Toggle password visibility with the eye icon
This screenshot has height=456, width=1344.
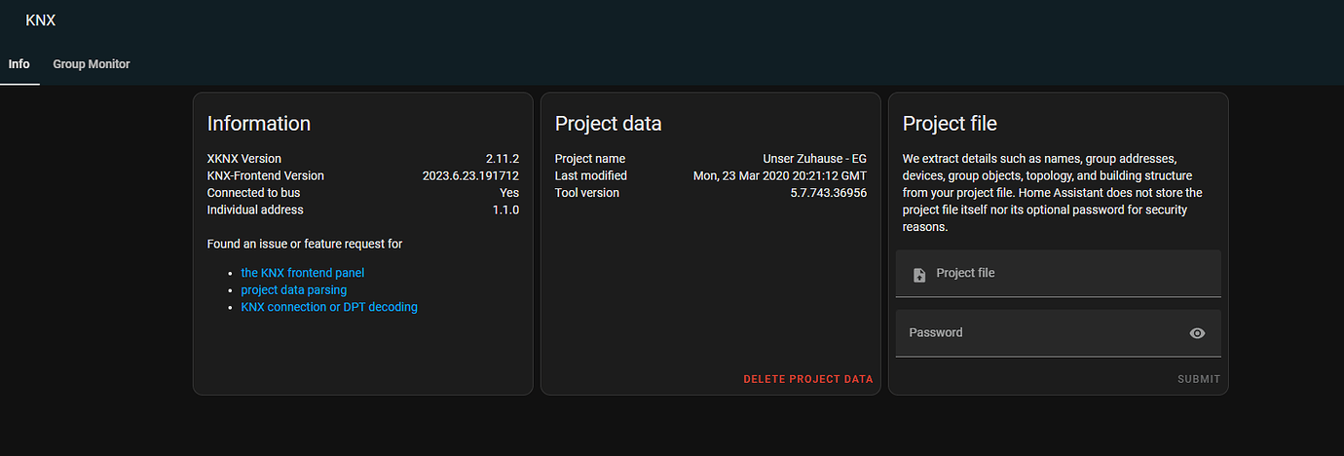click(1198, 333)
